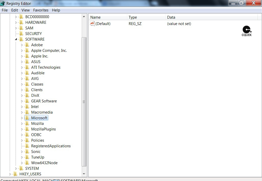Viewport: 262px width, 181px height.
Task: Click the Sonic folder icon
Action: [x=27, y=151]
